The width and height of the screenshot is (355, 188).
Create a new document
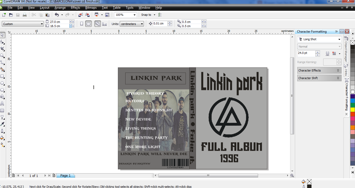(4, 15)
